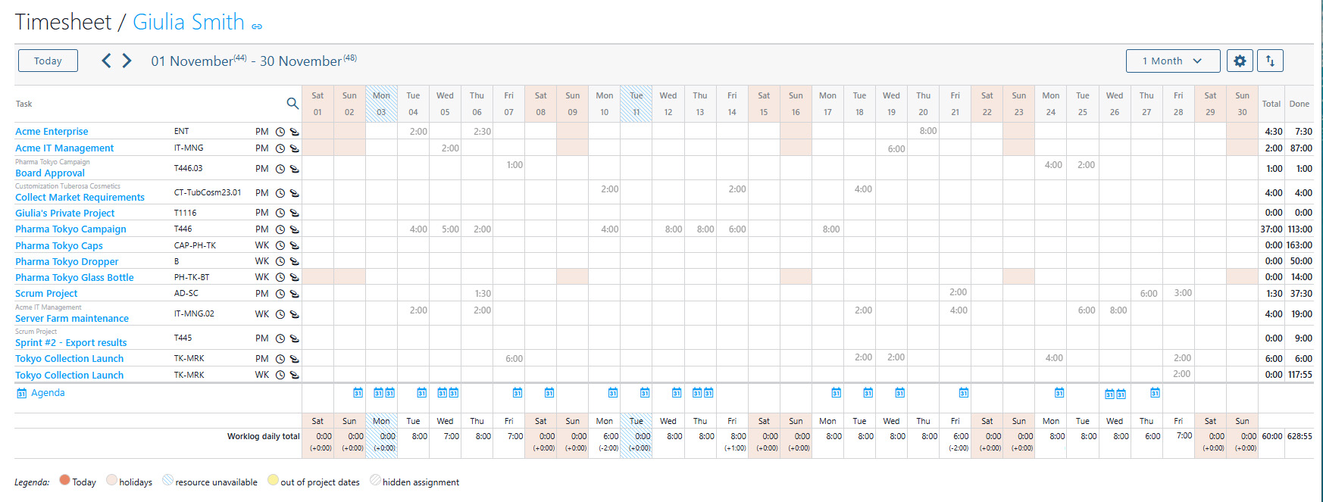Click the holidays legend color dot
The width and height of the screenshot is (1323, 502).
click(x=111, y=479)
